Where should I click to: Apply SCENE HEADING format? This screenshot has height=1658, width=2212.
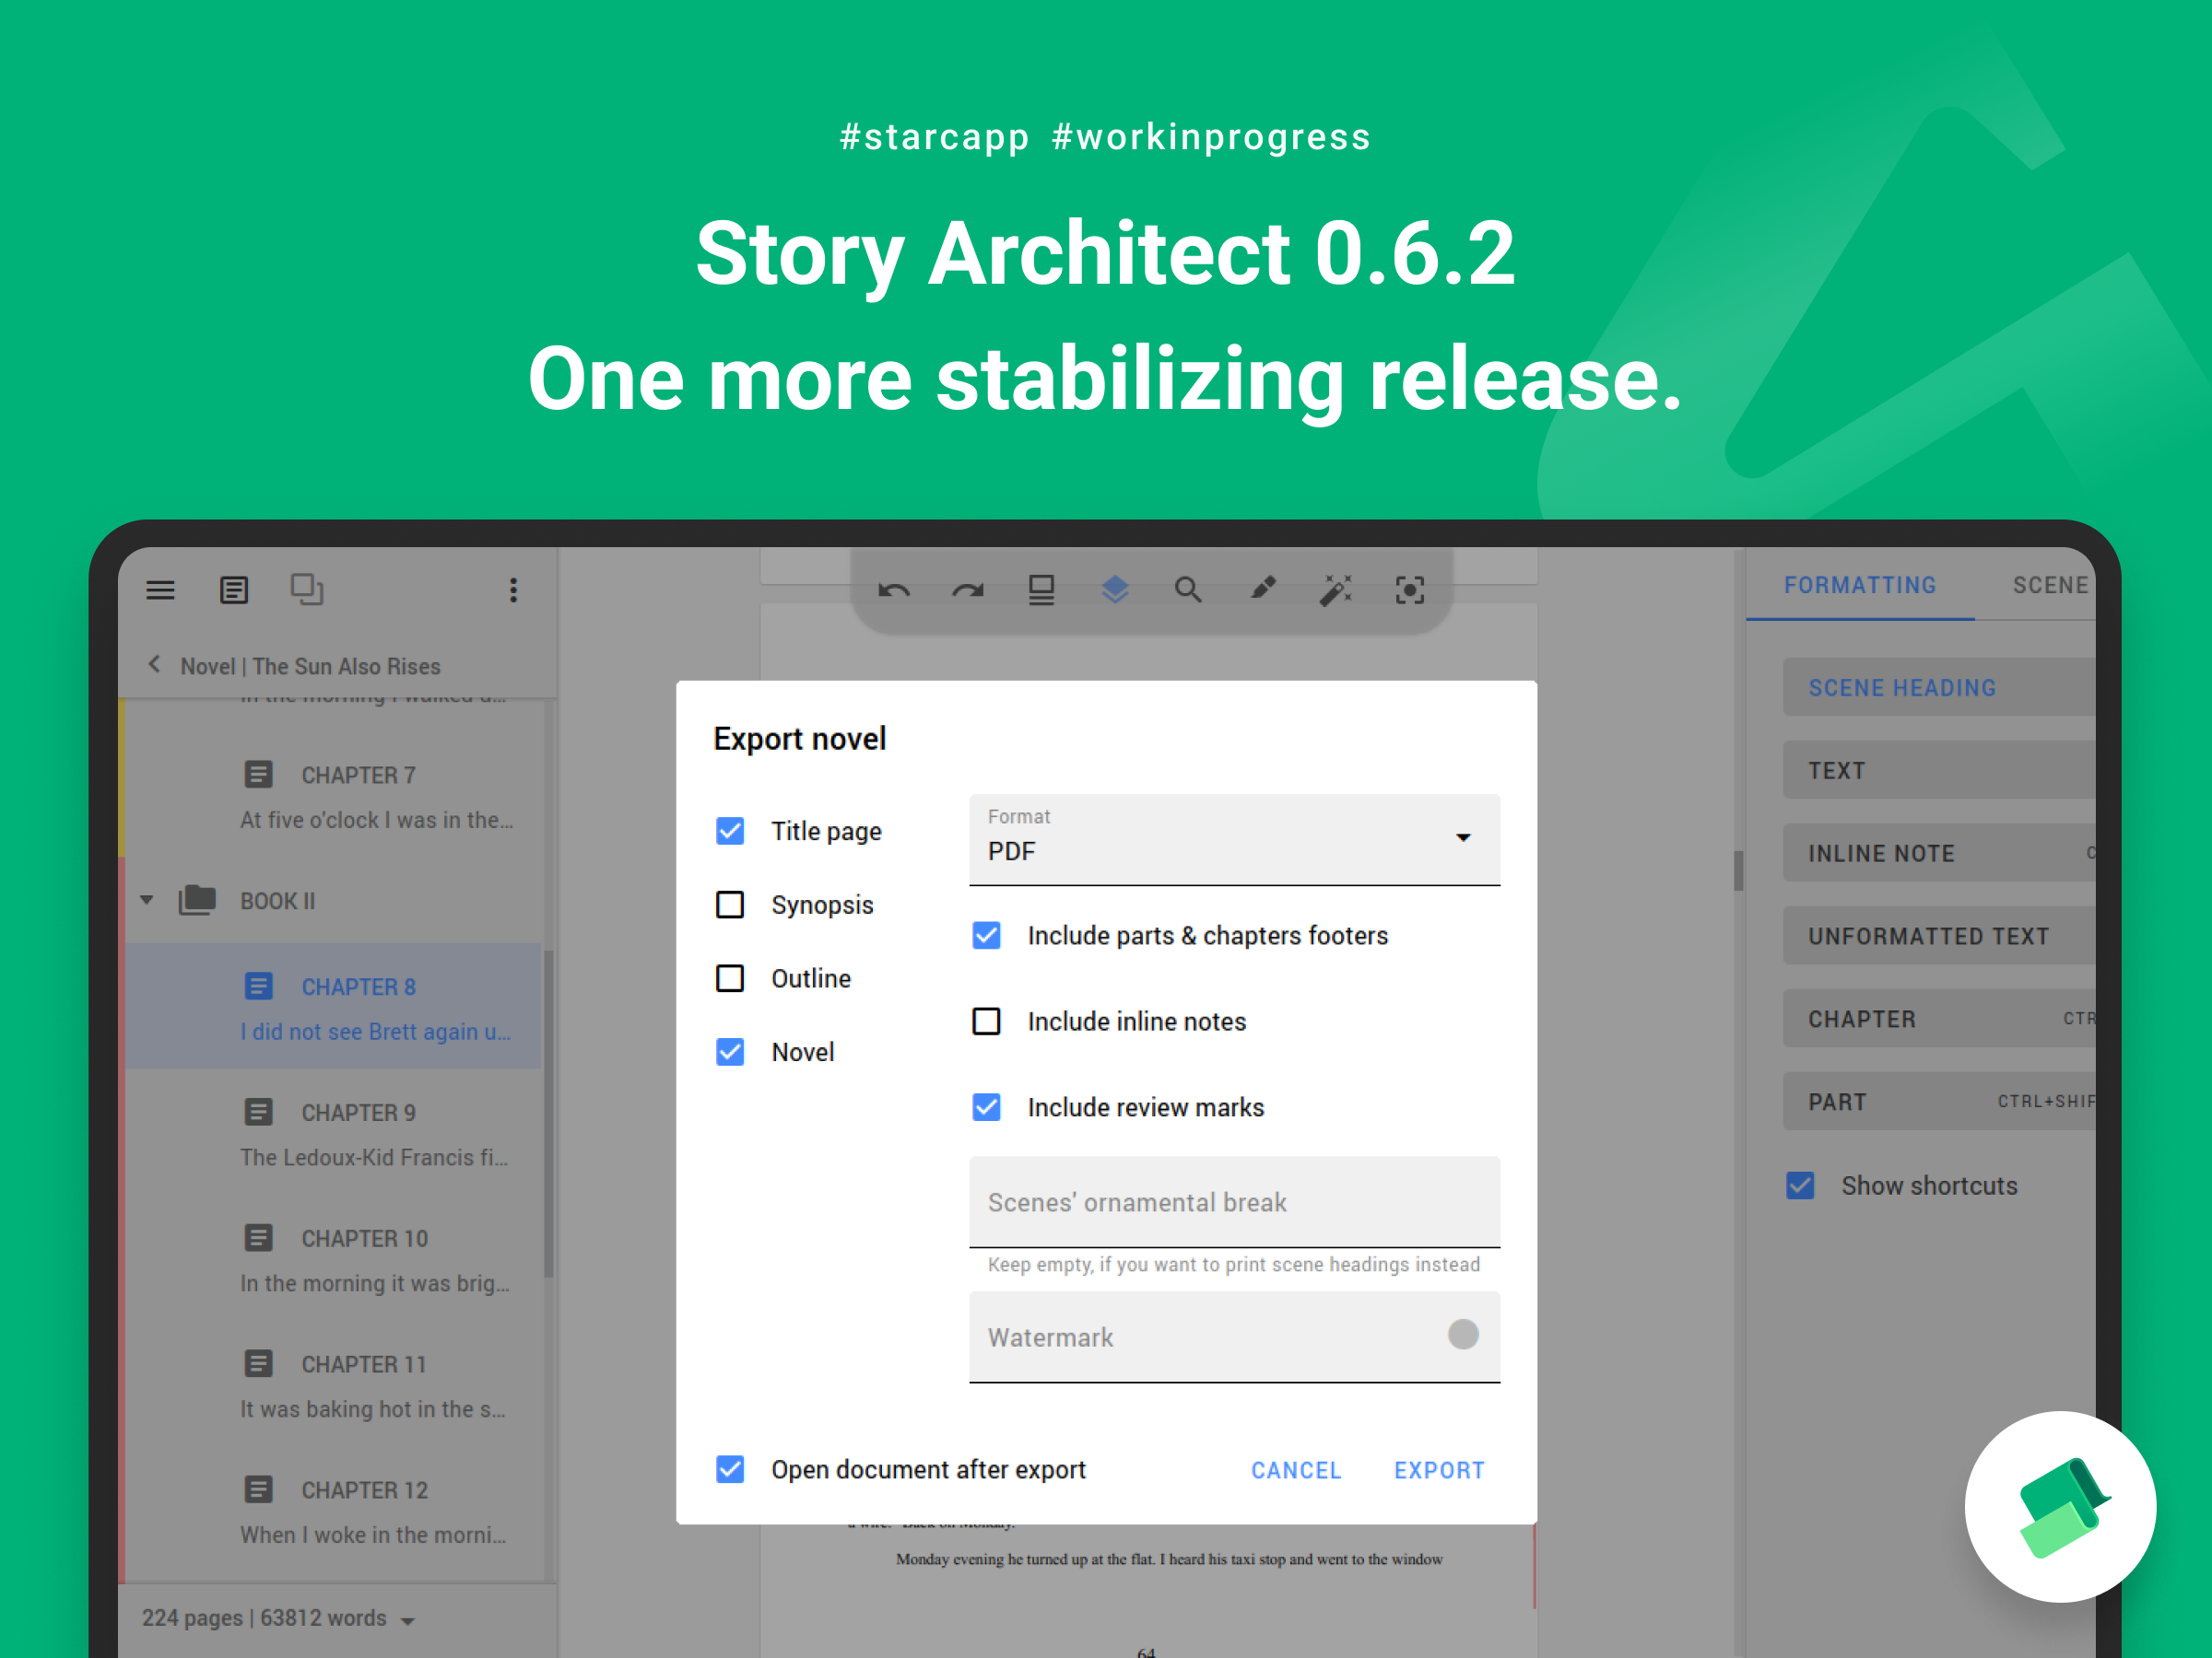tap(1939, 687)
